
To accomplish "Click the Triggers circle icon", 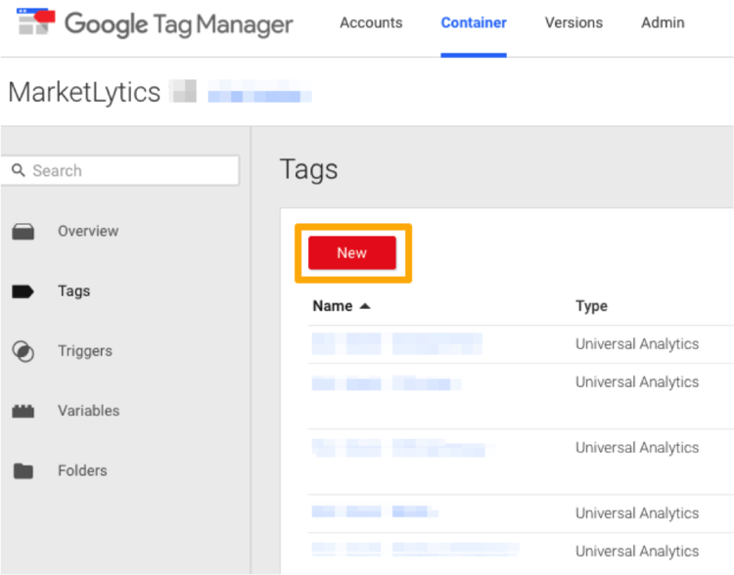I will coord(23,351).
